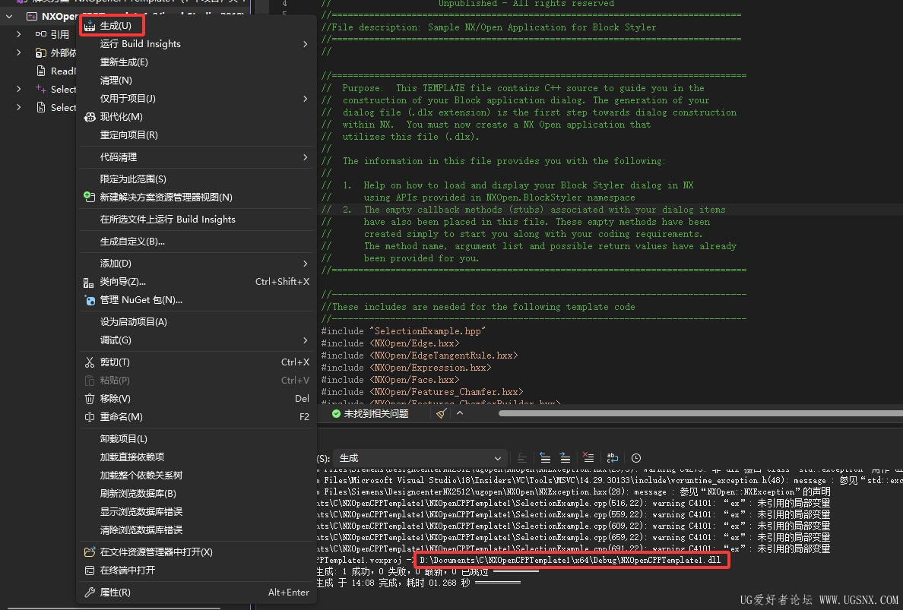Go to next message in output
903x610 pixels.
[565, 458]
